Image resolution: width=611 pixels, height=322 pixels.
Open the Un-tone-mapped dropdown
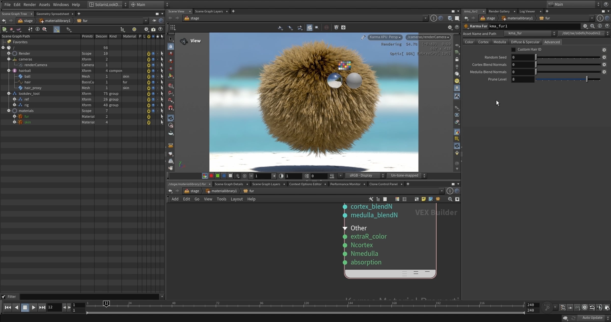point(407,176)
